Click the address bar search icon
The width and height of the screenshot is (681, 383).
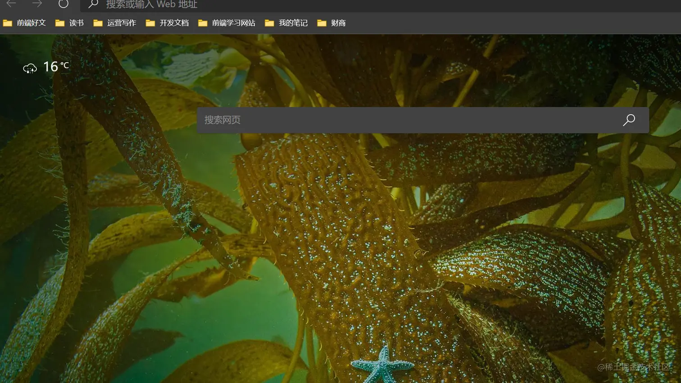click(93, 4)
